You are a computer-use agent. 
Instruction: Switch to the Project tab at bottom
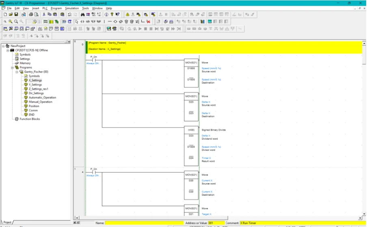click(x=7, y=222)
